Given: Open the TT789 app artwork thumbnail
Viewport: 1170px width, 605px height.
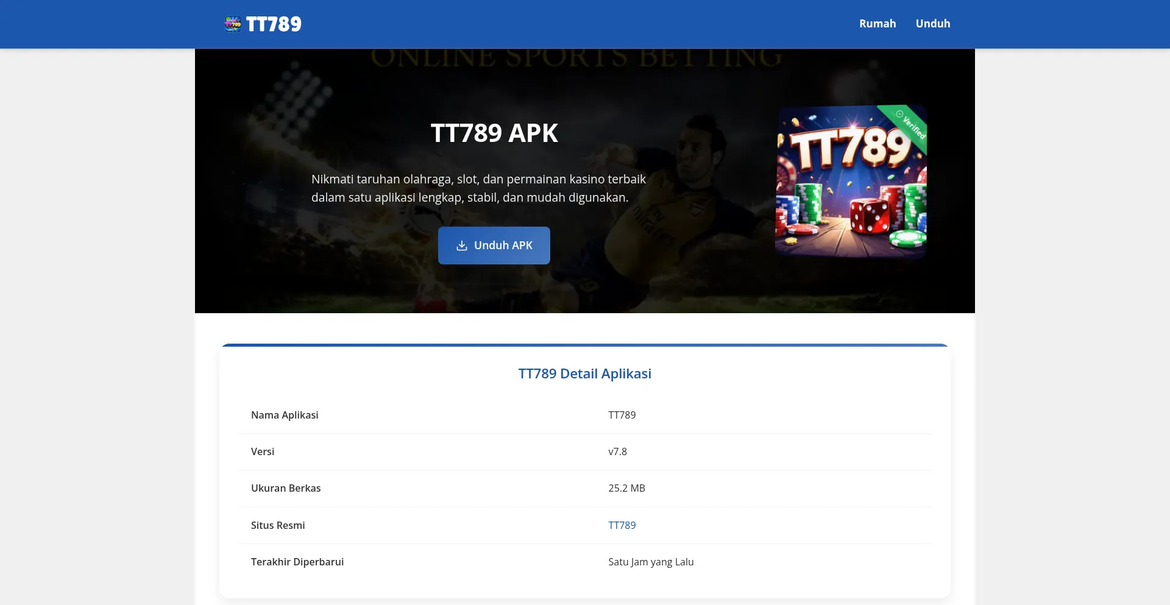Looking at the screenshot, I should click(x=851, y=181).
